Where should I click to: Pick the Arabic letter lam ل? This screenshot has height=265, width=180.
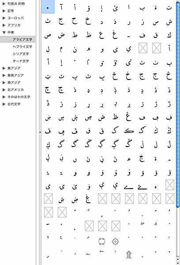[48, 49]
